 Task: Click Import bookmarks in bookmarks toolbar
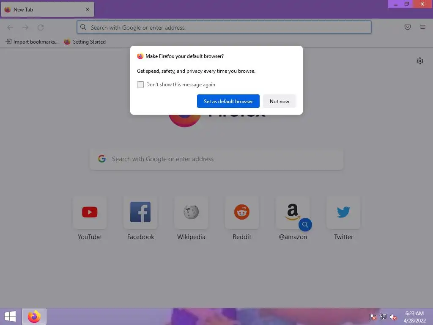click(x=32, y=42)
